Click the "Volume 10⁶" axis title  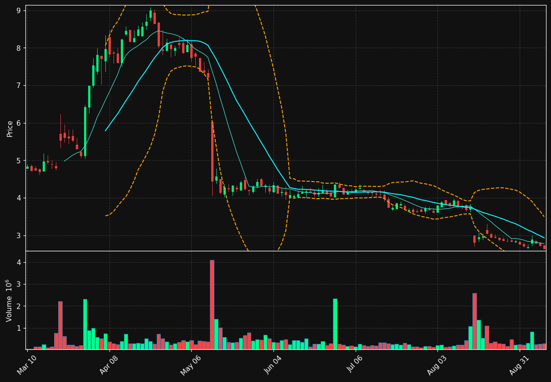click(x=9, y=300)
